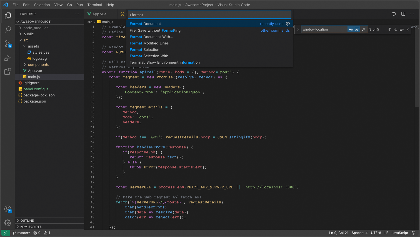Collapse the assets folder
Screen dimensions: 420x237
coord(49,46)
